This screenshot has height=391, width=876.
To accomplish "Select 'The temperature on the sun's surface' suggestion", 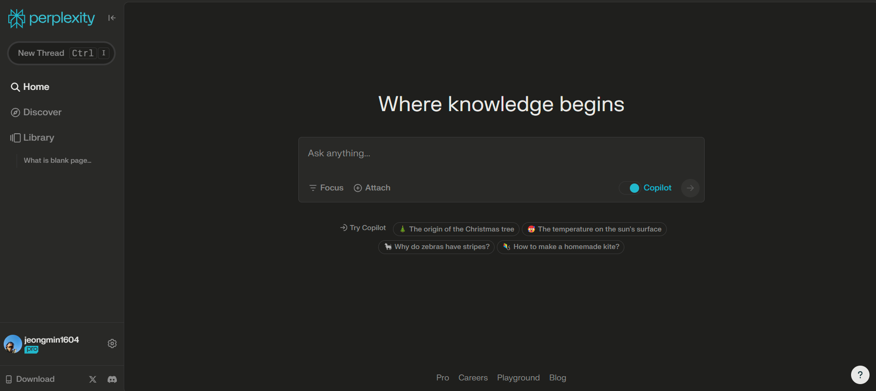I will [594, 229].
